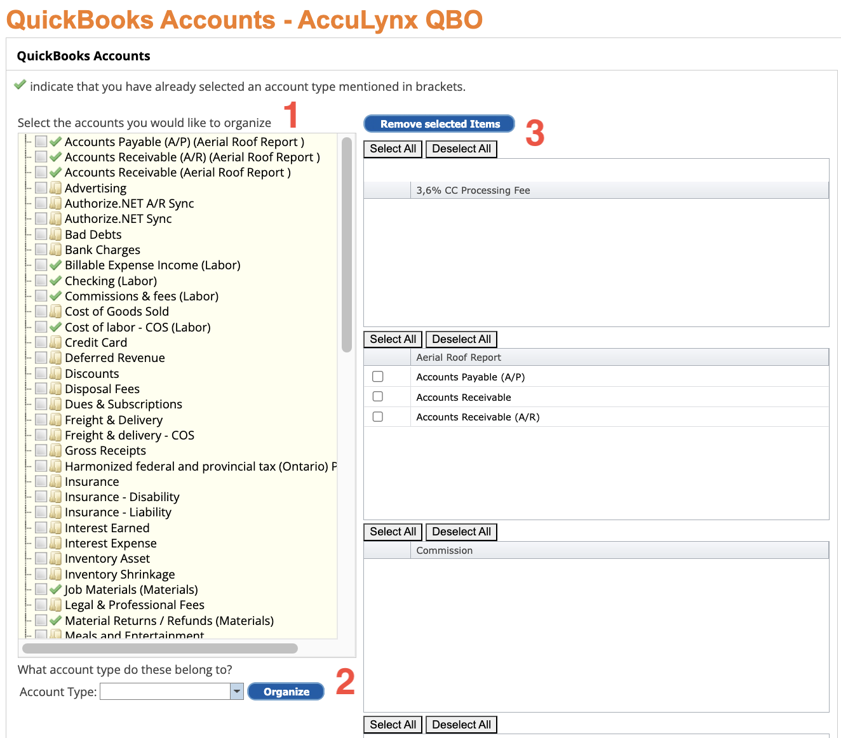Click green checkmark beside Accounts Payable (A/P) tree row

click(x=56, y=142)
